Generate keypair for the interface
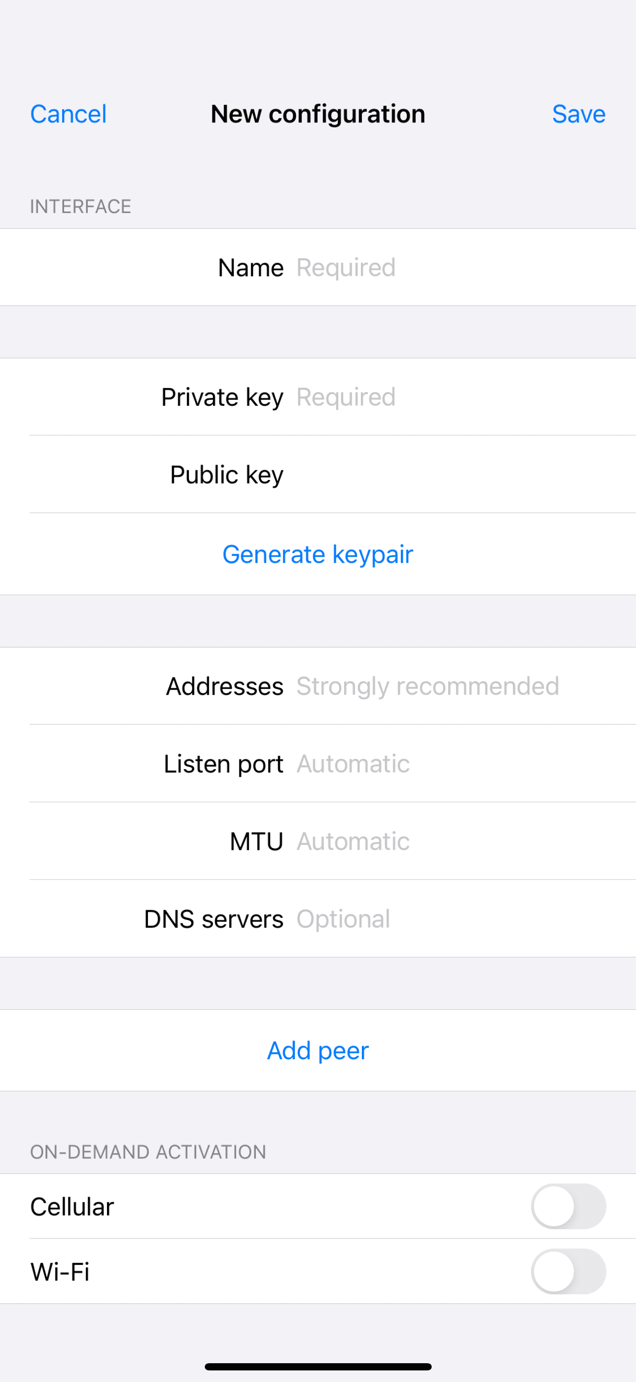Screen dimensions: 636x1382 318,554
